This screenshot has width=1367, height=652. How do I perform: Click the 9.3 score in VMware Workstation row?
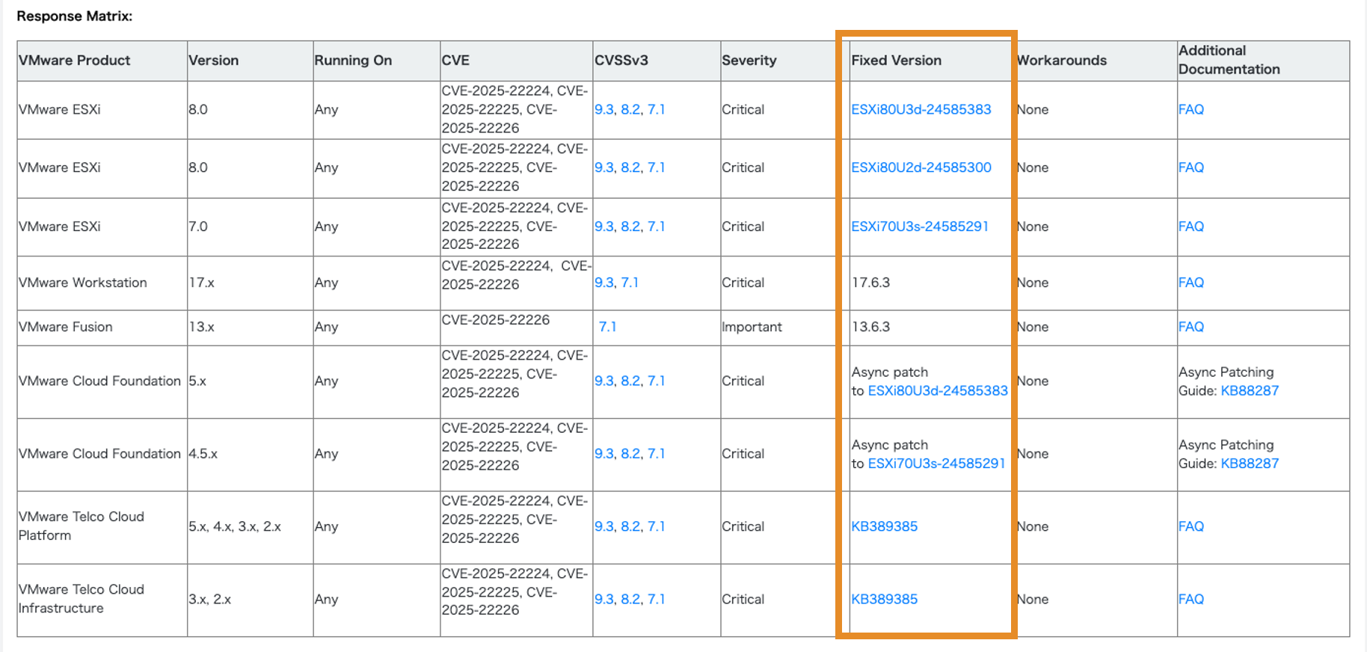coord(603,283)
